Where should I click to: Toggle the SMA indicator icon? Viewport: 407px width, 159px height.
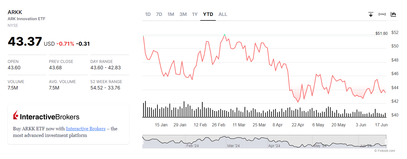382,14
